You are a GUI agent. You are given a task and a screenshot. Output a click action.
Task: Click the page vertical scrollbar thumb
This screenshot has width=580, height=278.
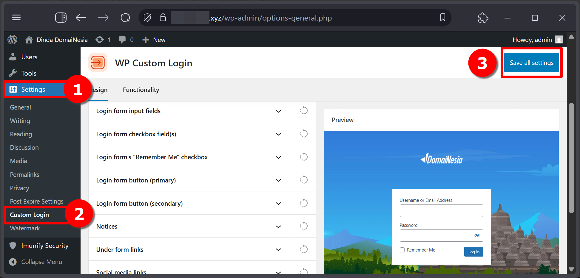[571, 158]
